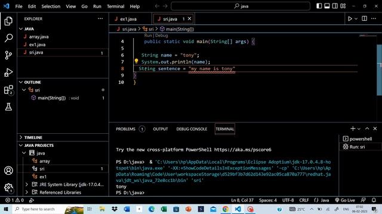Click Ln 8, Col 37 status item
Image resolution: width=382 pixels, height=214 pixels.
pyautogui.click(x=242, y=200)
